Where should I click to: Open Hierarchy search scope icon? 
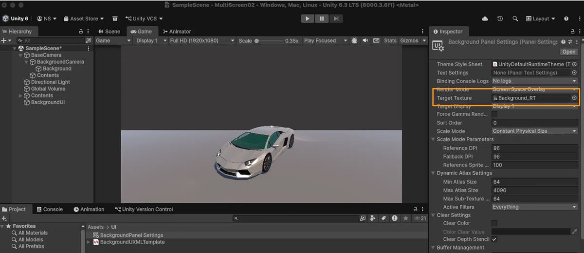(x=88, y=41)
